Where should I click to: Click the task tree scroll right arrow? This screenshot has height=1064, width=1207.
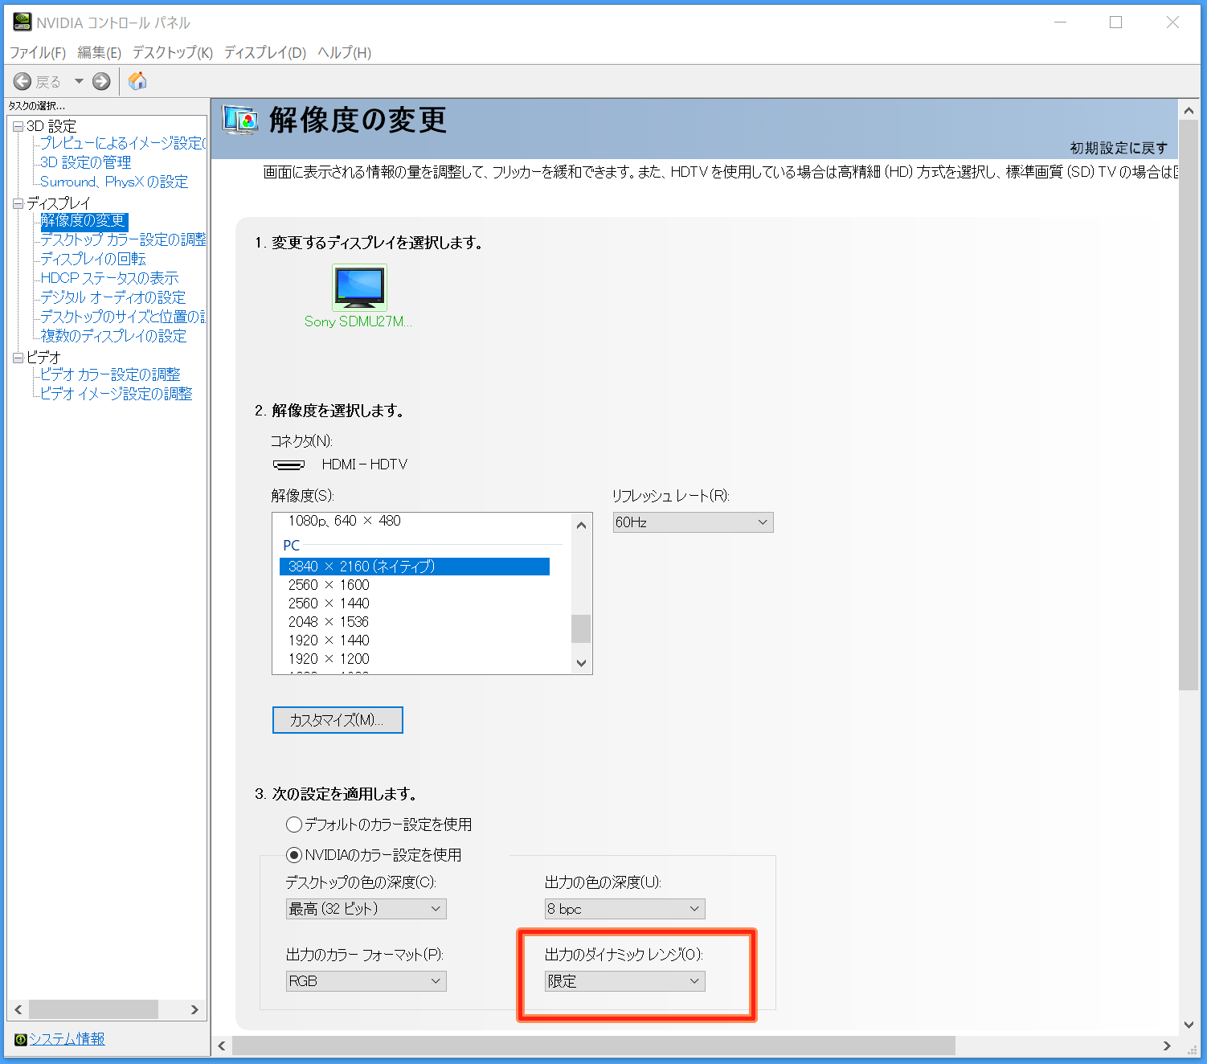click(194, 1009)
